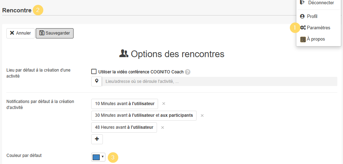Expand the color dropdown arrow
This screenshot has height=164, width=343.
(103, 157)
